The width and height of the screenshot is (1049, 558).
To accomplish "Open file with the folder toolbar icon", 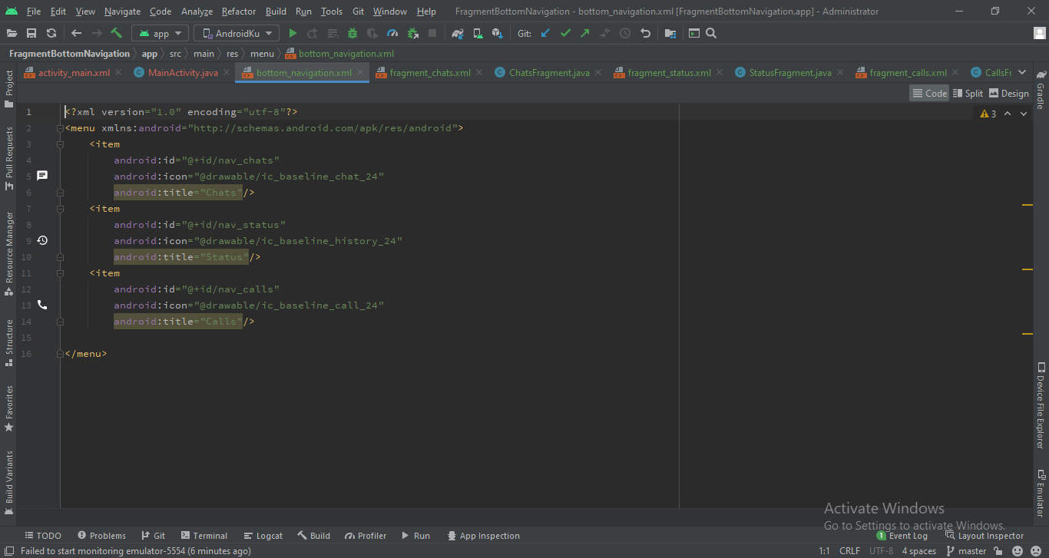I will tap(12, 33).
